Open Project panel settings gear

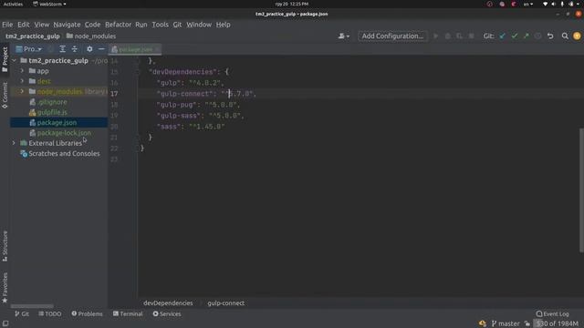pyautogui.click(x=89, y=49)
